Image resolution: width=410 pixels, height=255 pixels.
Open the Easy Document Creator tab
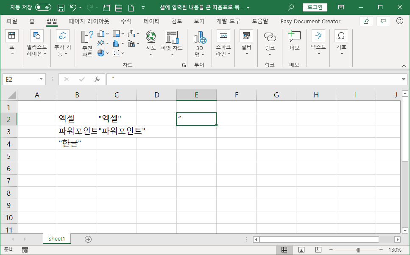coord(310,22)
